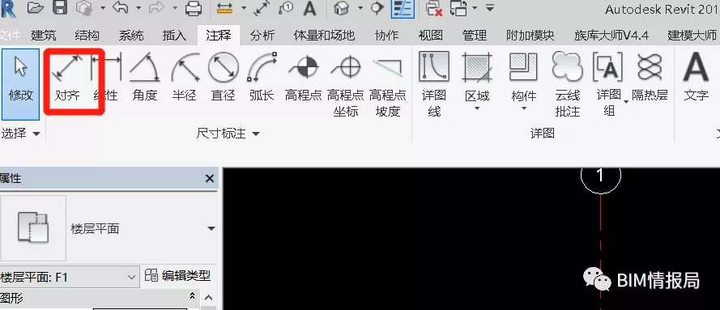The height and width of the screenshot is (310, 720).
Task: Expand the 区域 dropdown arrow
Action: pyautogui.click(x=477, y=109)
